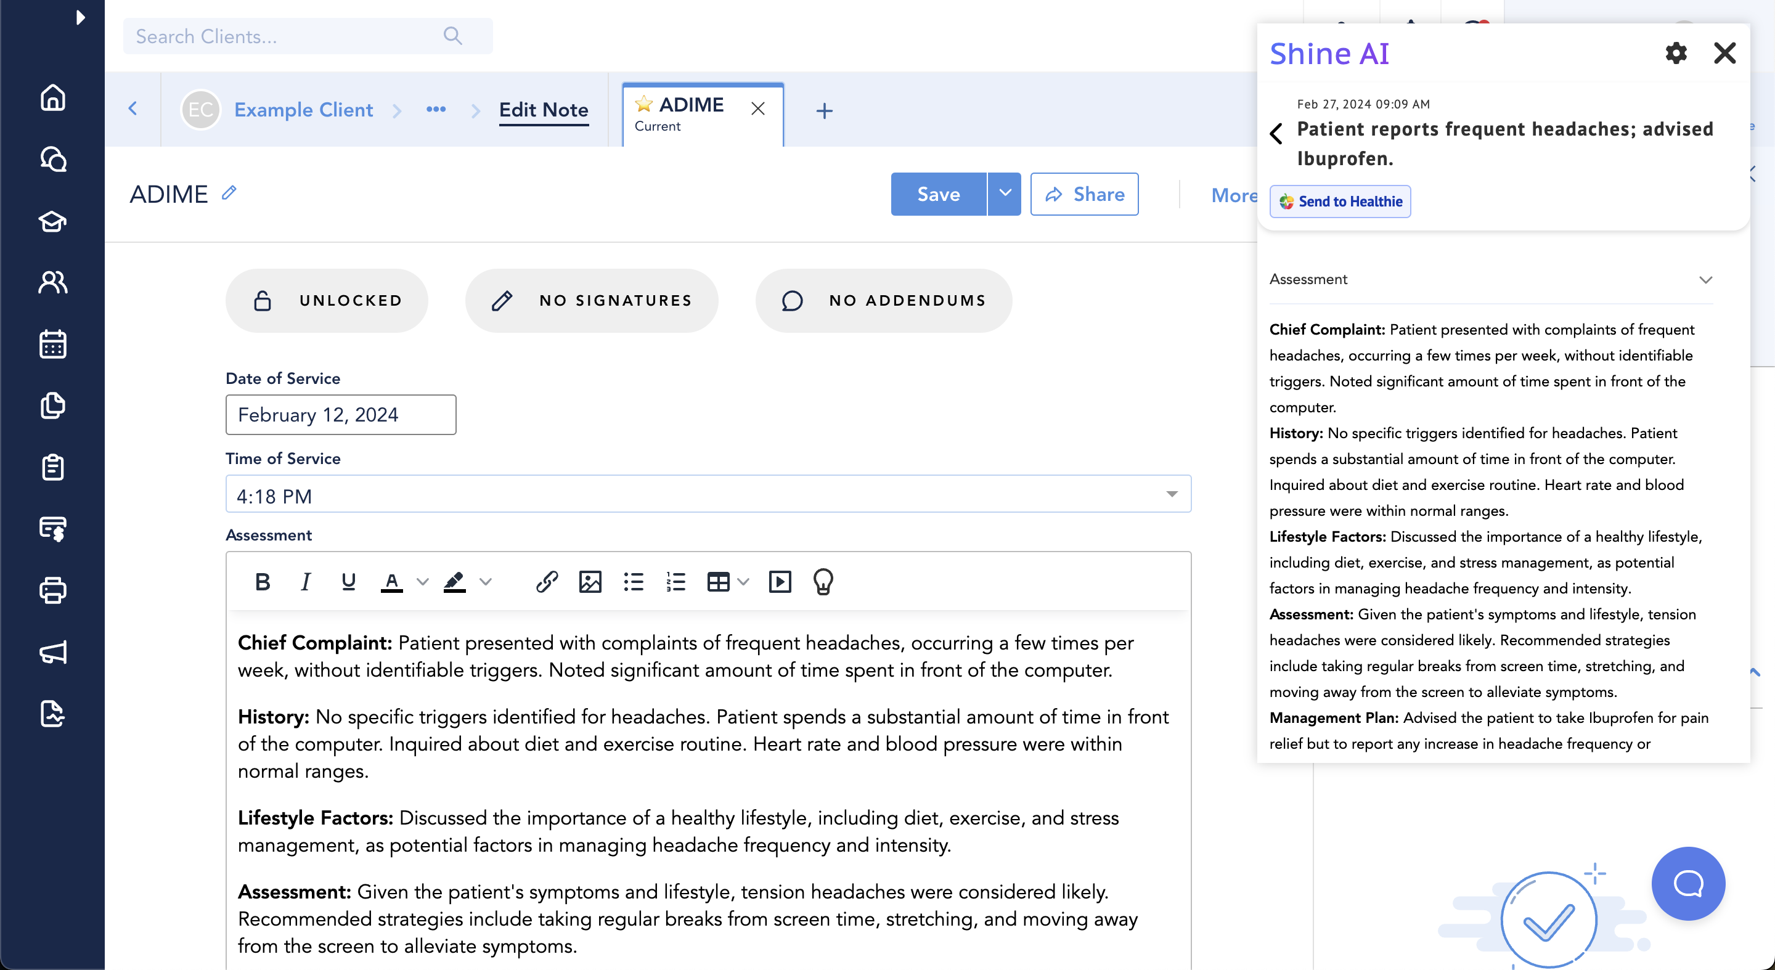1775x970 pixels.
Task: Open the text color picker dropdown
Action: 422,582
